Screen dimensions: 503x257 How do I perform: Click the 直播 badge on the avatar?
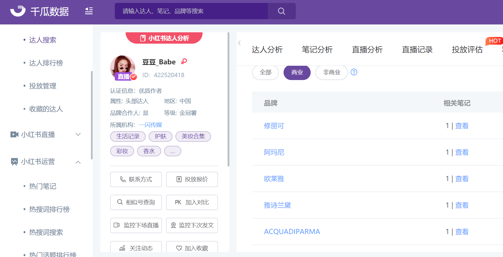coord(124,77)
